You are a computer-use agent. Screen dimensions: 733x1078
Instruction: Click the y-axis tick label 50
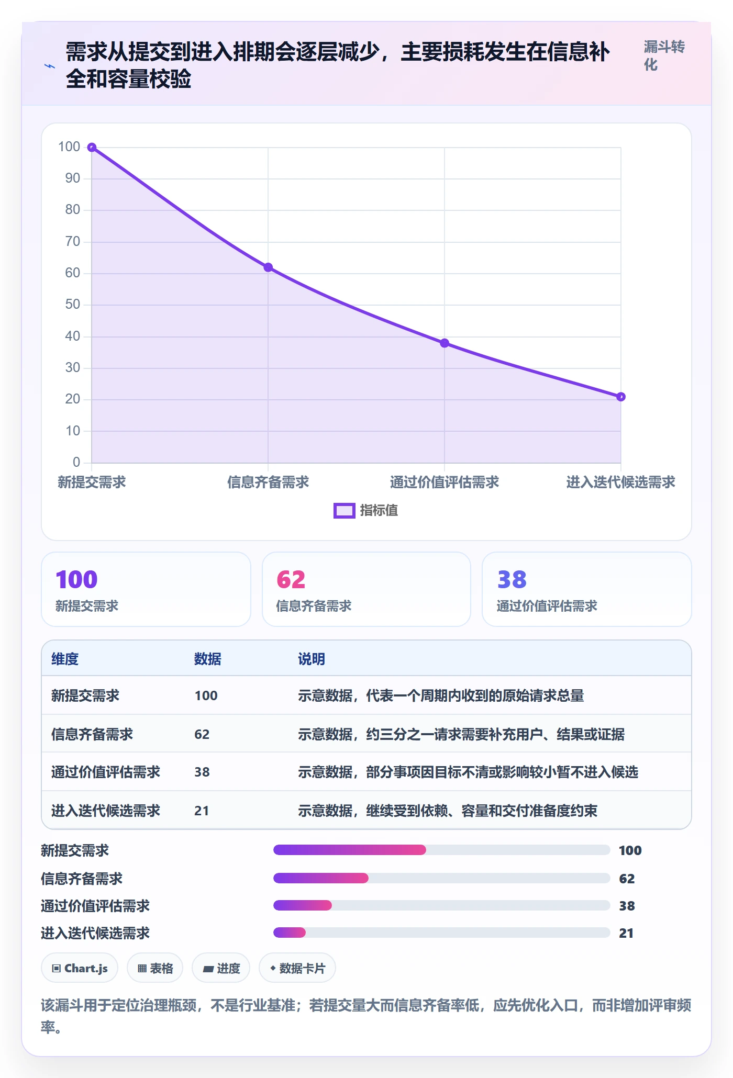point(73,304)
